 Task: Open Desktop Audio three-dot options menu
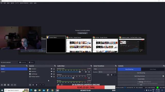coord(89,72)
